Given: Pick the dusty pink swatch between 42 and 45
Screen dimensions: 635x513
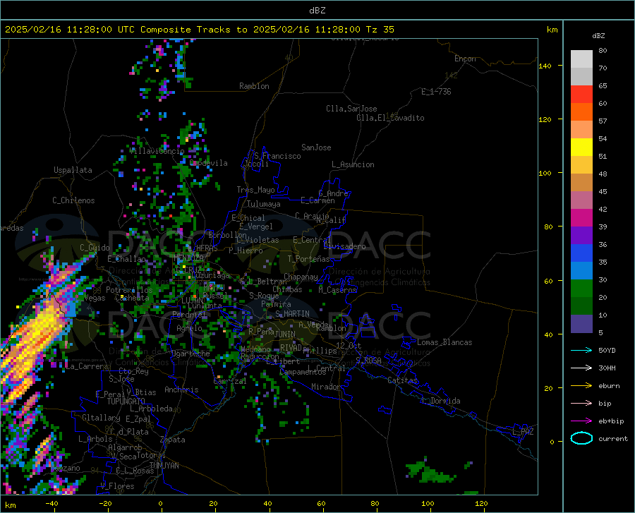Looking at the screenshot, I should tap(581, 200).
